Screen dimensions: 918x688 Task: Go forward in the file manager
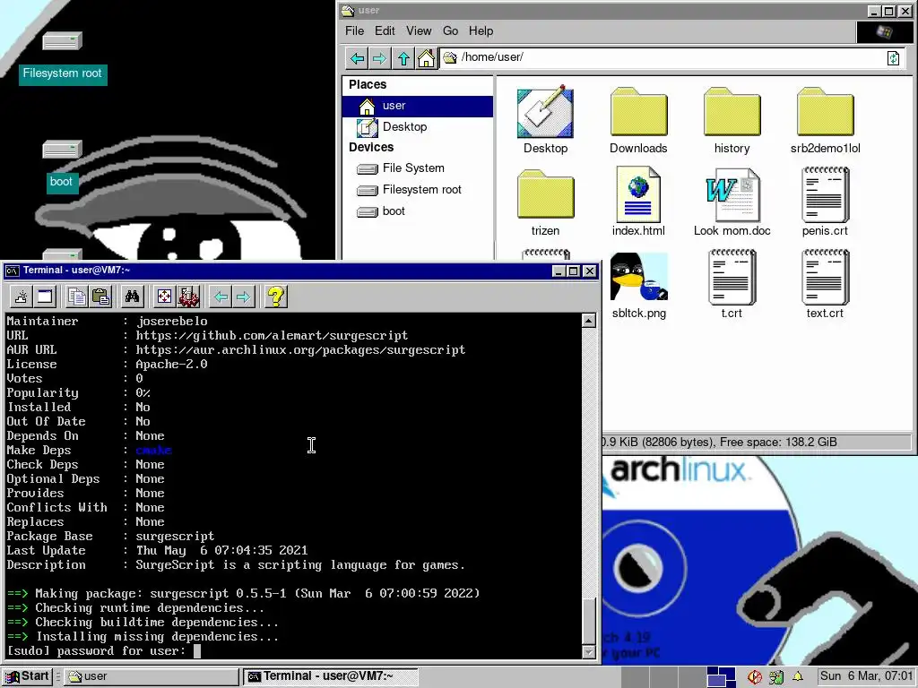380,58
